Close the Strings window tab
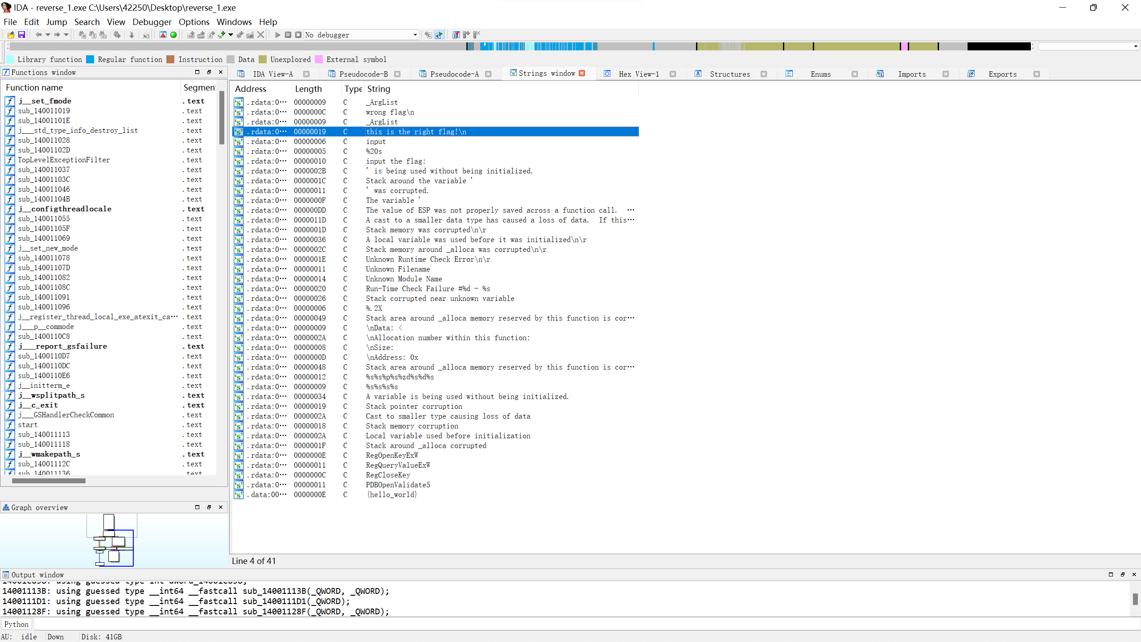 click(582, 74)
